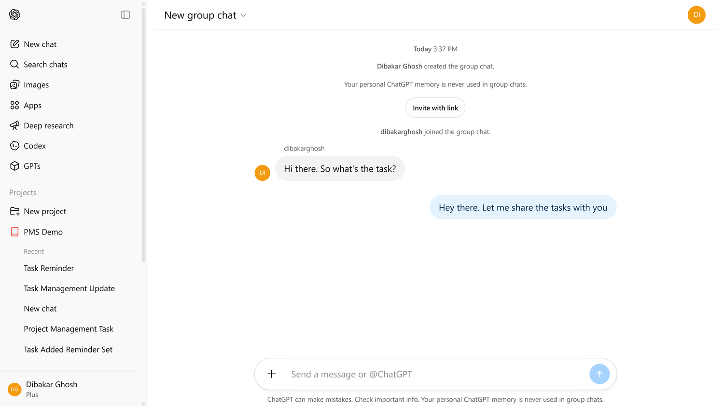The image size is (724, 407).
Task: Click the 'dibakarghosh joined the group chat' notice
Action: coord(435,132)
